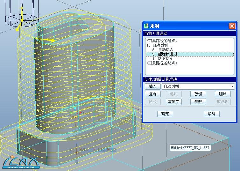This screenshot has width=240, height=171.
Task: Select <刀具路径的终点> in the motion list
Action: (162, 63)
